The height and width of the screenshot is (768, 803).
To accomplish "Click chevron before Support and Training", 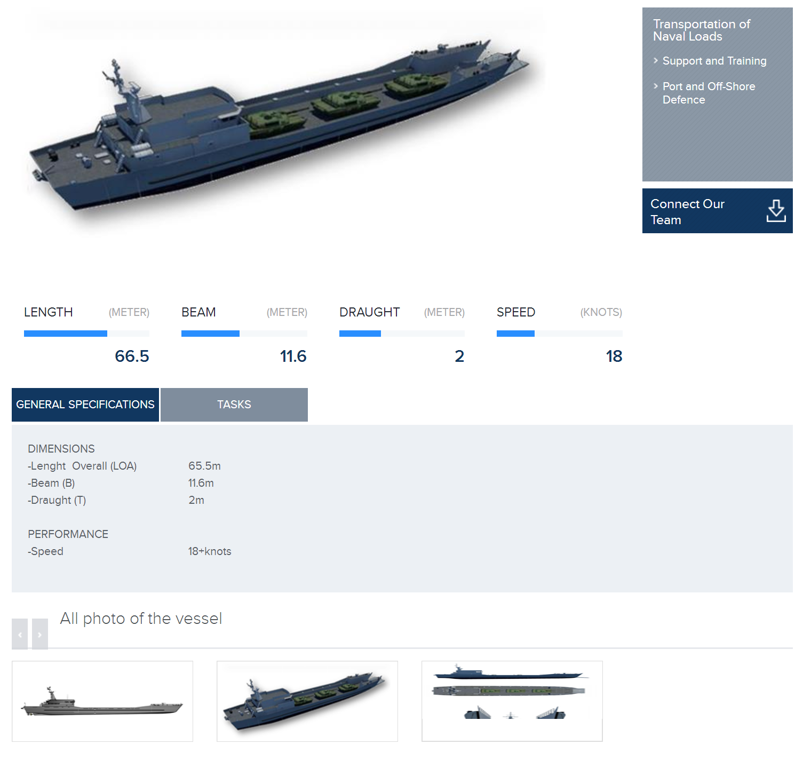I will [x=656, y=61].
